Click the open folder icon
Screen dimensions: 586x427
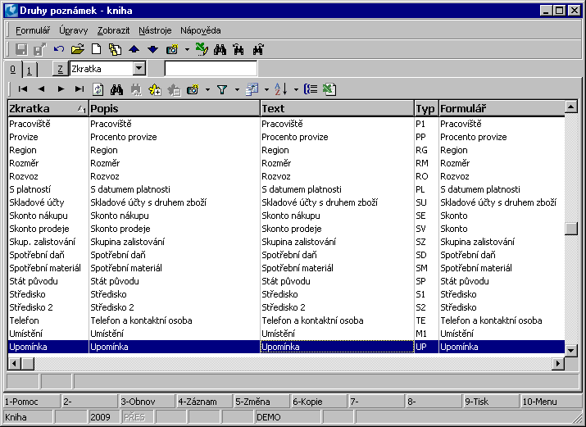tap(78, 49)
